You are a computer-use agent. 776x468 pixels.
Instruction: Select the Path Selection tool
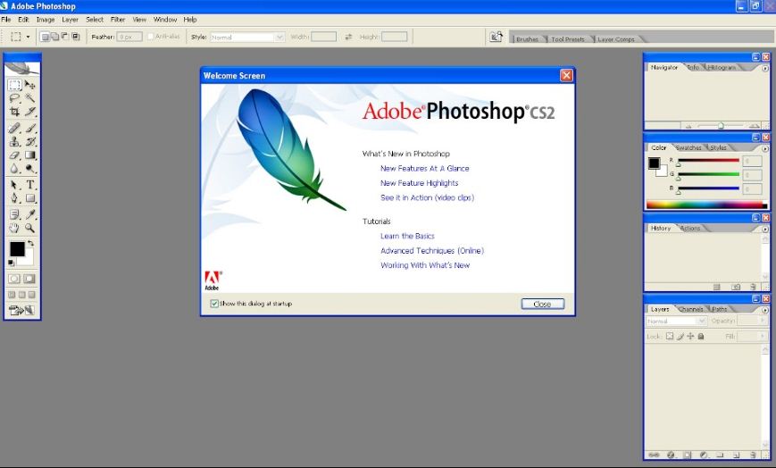point(15,185)
